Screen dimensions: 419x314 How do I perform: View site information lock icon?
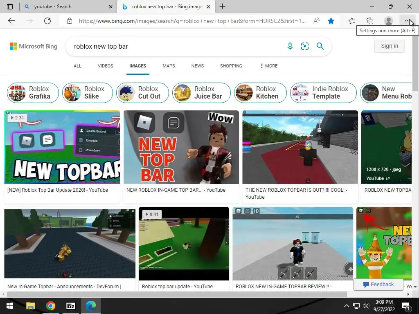[70, 21]
